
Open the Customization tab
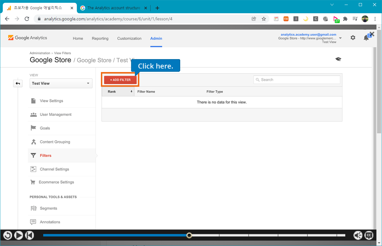pyautogui.click(x=129, y=38)
